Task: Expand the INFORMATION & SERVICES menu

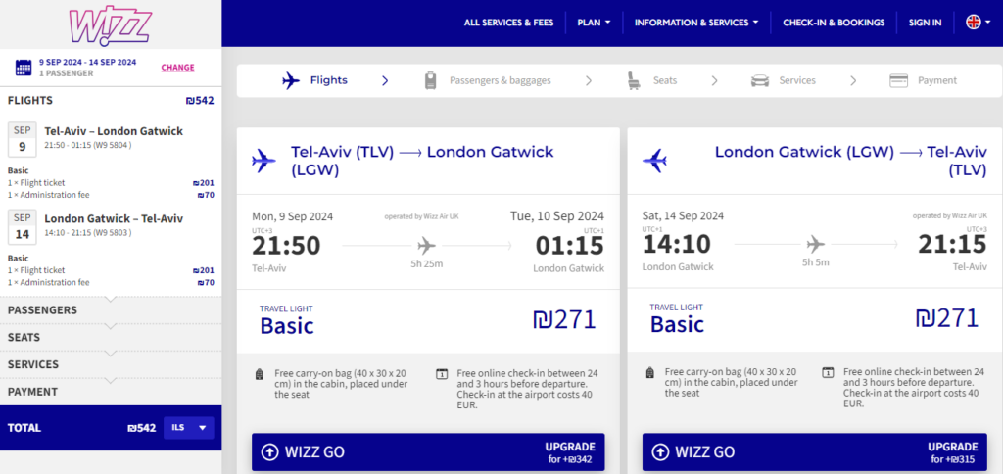Action: (x=696, y=23)
